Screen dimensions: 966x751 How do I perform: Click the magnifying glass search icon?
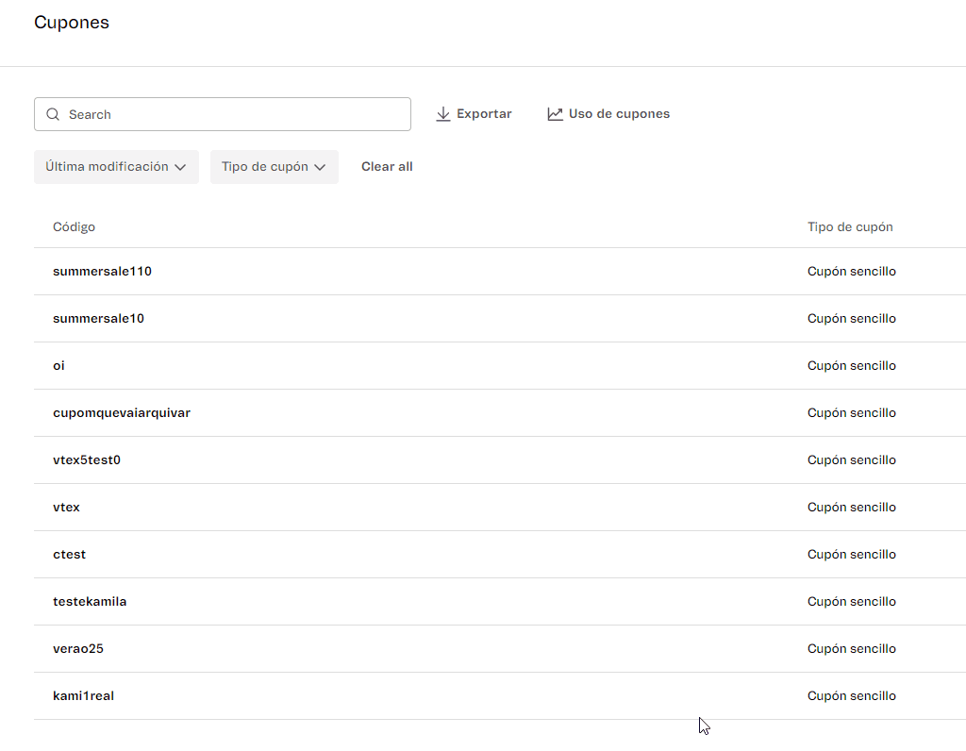[53, 114]
